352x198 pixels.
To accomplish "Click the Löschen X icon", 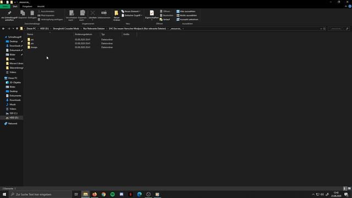I will (93, 13).
